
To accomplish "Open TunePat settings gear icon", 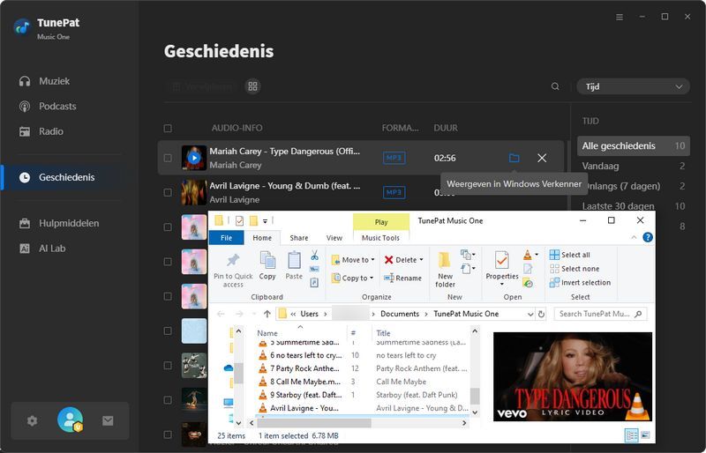I will pyautogui.click(x=32, y=421).
